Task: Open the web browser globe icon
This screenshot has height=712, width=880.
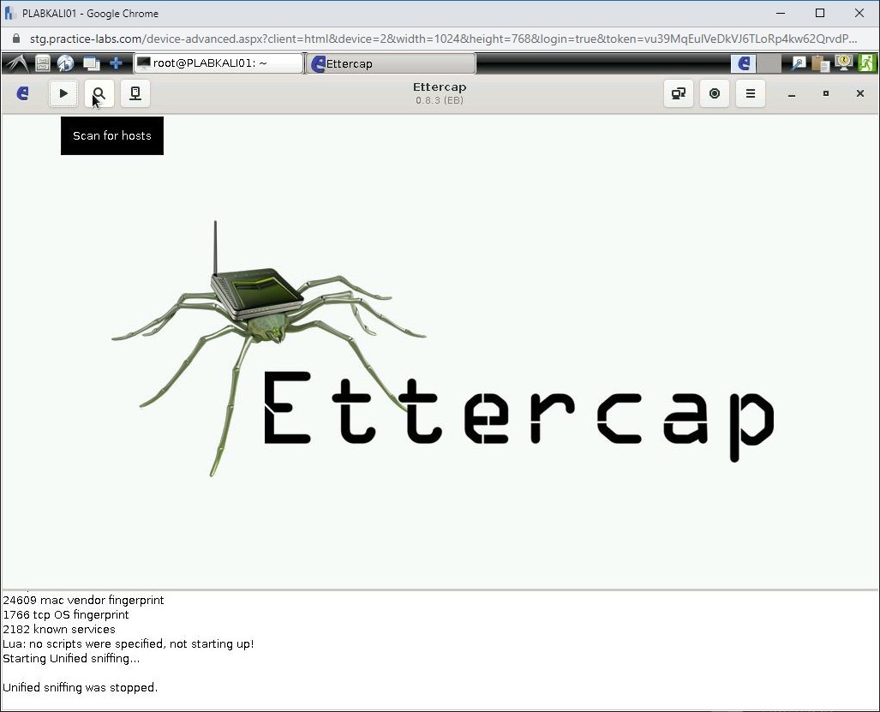Action: [65, 63]
